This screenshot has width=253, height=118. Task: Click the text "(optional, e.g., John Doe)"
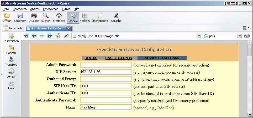point(154,108)
